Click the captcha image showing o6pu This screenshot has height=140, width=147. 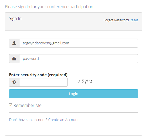click(85, 81)
